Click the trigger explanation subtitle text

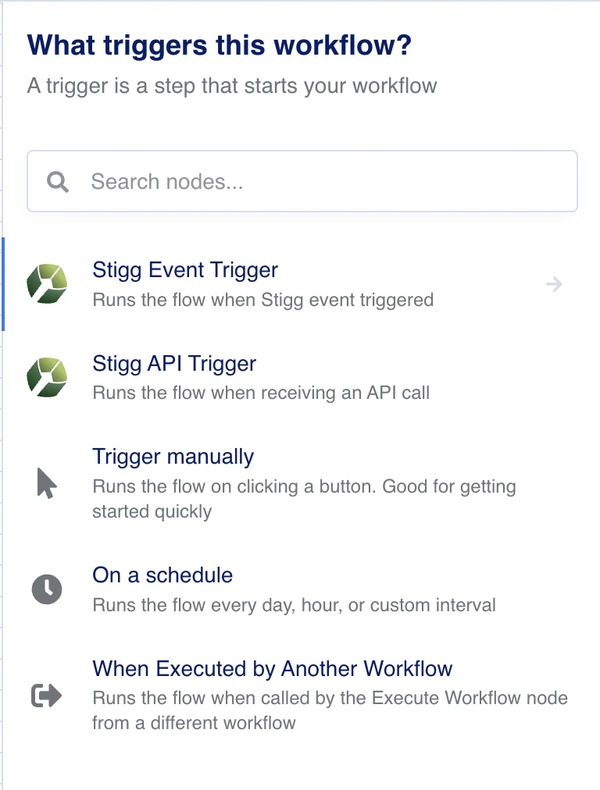pos(232,86)
